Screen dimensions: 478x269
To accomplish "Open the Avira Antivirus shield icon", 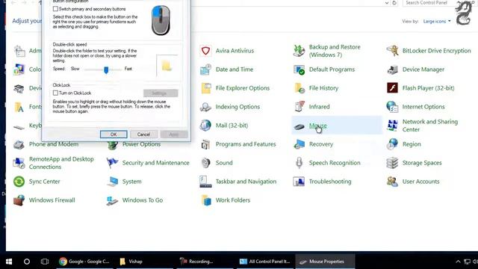I will tap(206, 51).
